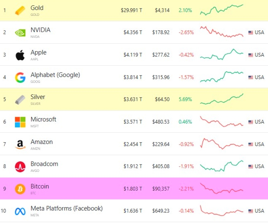Open the Microsoft company page link

click(43, 119)
